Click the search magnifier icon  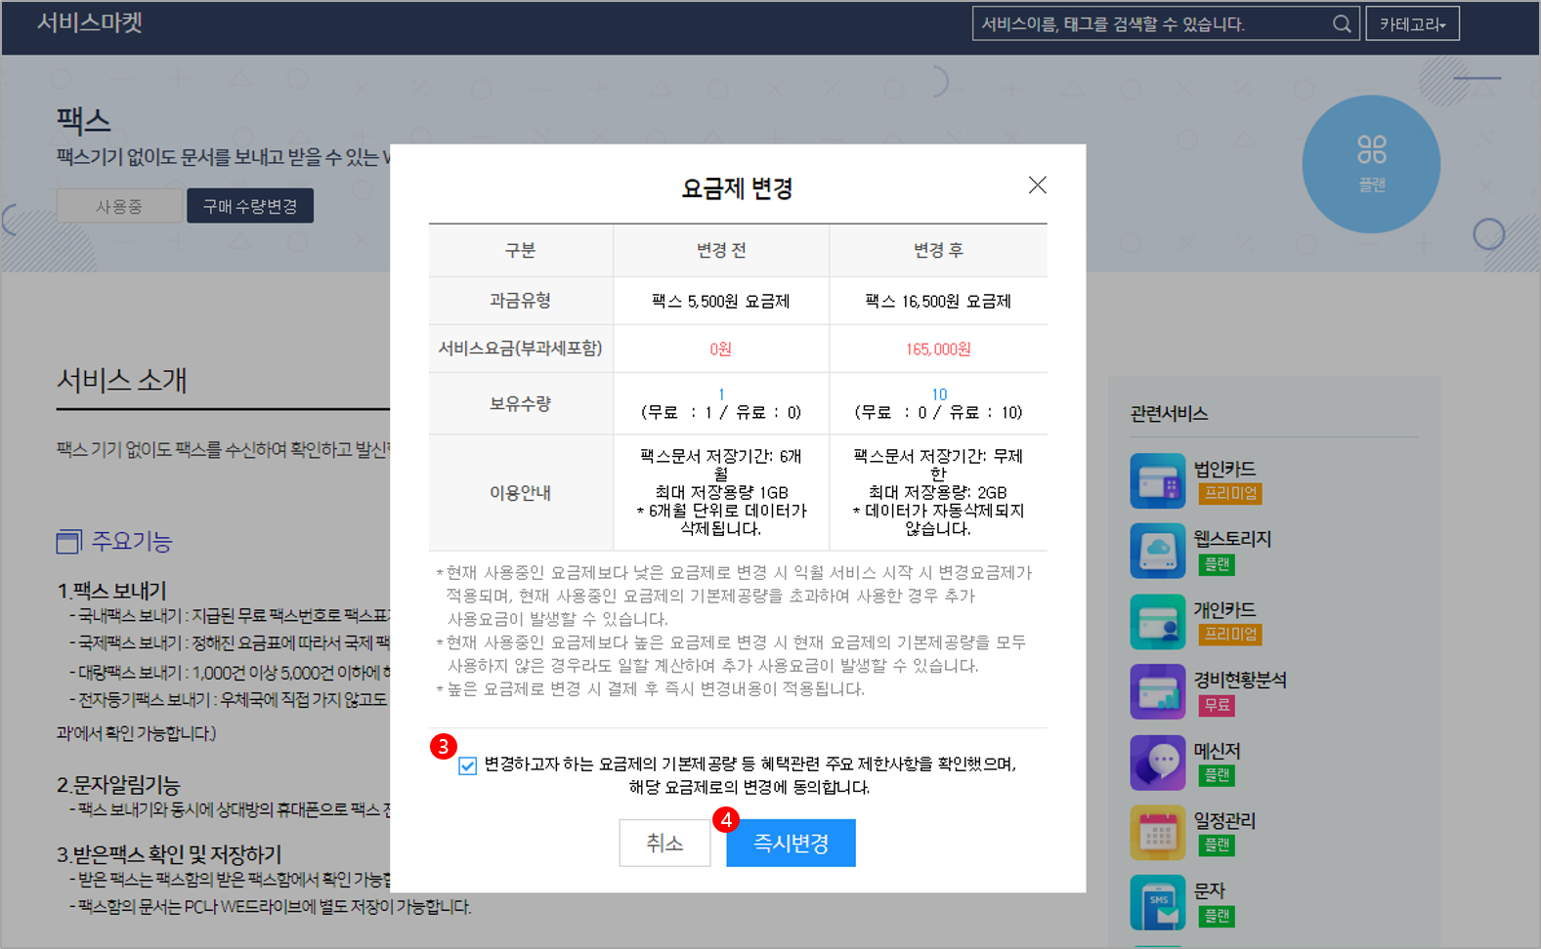click(1342, 24)
